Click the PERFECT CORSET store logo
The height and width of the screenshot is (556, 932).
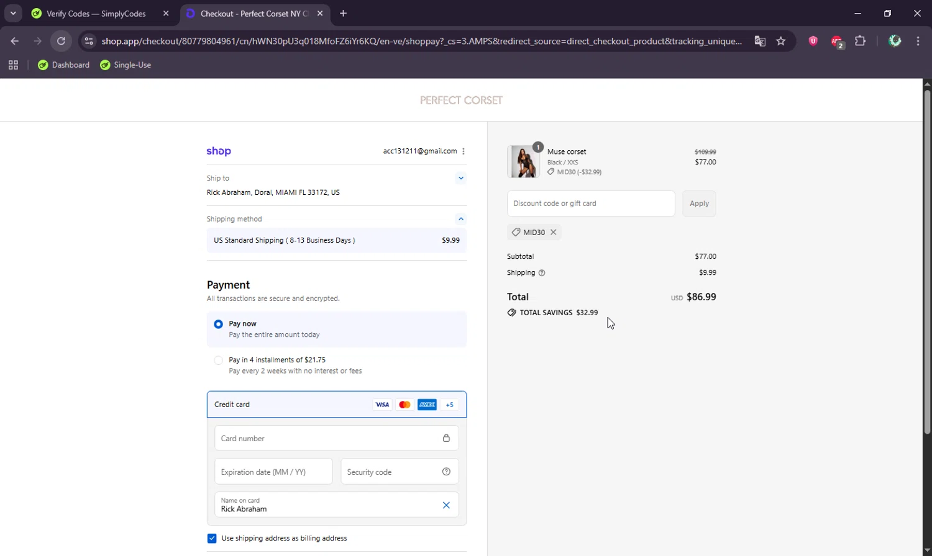461,100
